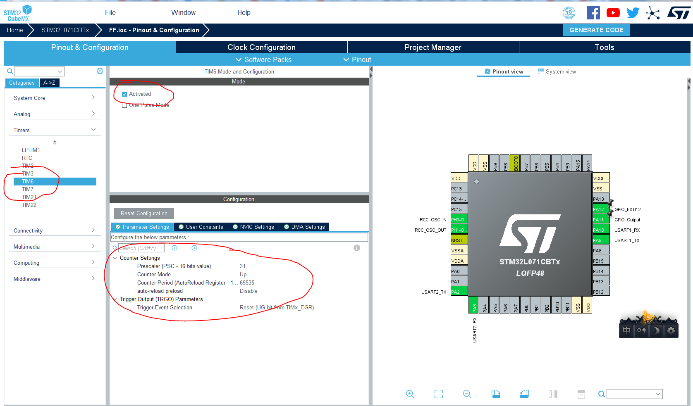This screenshot has height=406, width=693.
Task: Rotate the chip clockwise
Action: pyautogui.click(x=496, y=394)
